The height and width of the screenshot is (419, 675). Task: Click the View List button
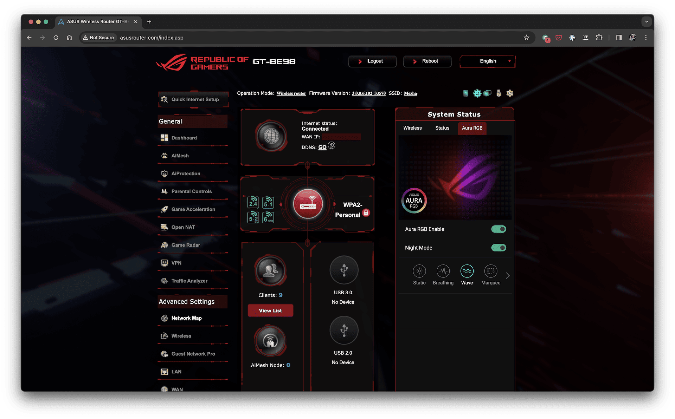tap(270, 310)
